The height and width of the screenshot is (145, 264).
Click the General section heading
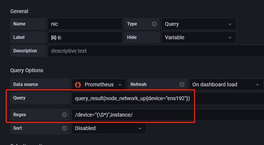pyautogui.click(x=19, y=11)
